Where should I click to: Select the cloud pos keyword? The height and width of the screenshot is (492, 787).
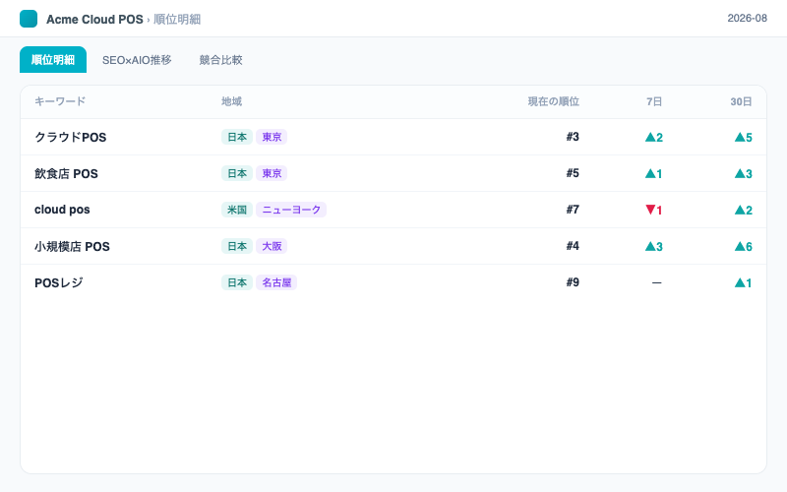coord(62,210)
